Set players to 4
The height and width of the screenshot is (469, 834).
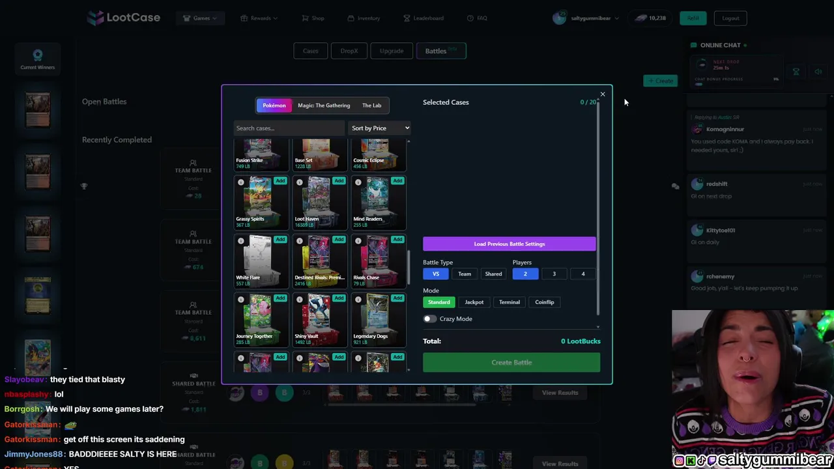[583, 274]
